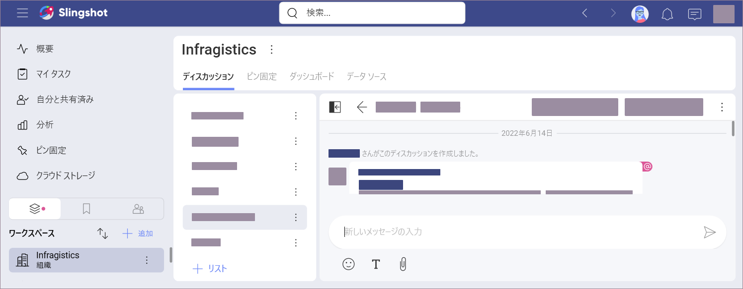Click the workspace sidebar scrollbar

(x=170, y=255)
